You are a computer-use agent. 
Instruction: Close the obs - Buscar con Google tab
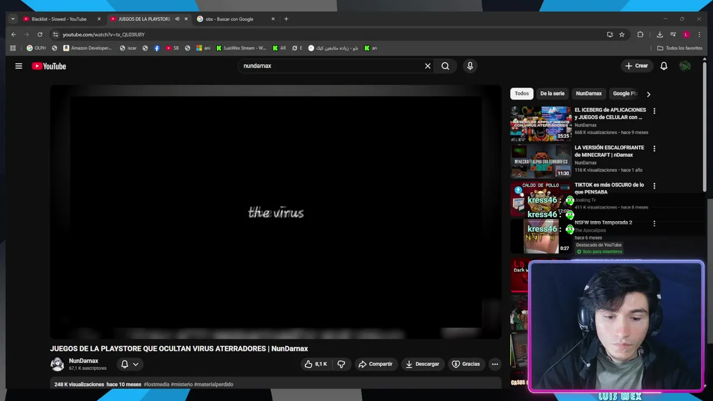click(273, 19)
